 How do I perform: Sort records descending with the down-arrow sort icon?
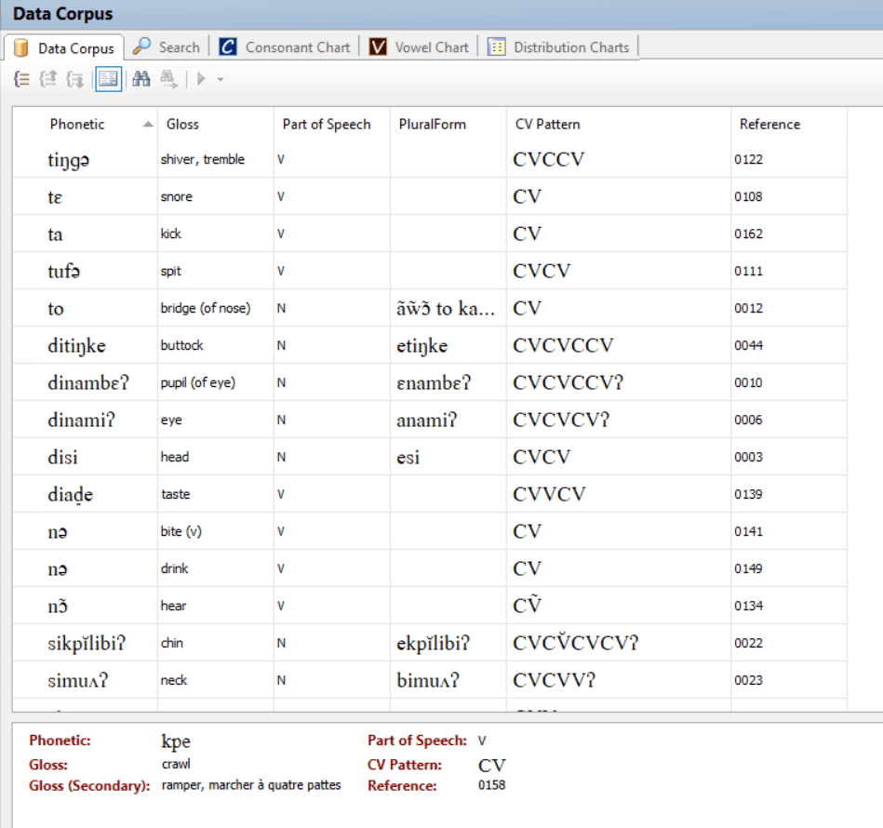pyautogui.click(x=74, y=79)
